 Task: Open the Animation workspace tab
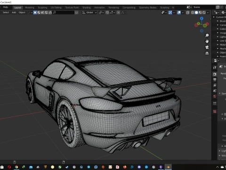[99, 8]
